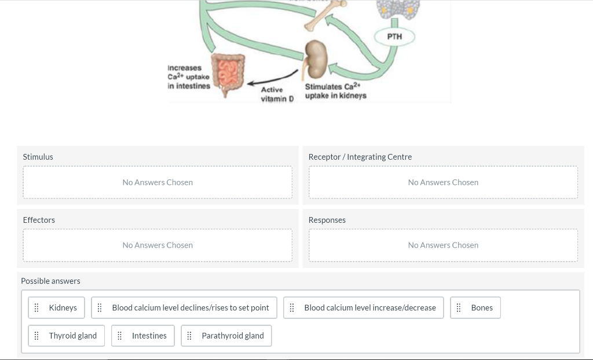Screen dimensions: 593x360
Task: Click the calcium feedback loop diagram
Action: click(x=308, y=51)
